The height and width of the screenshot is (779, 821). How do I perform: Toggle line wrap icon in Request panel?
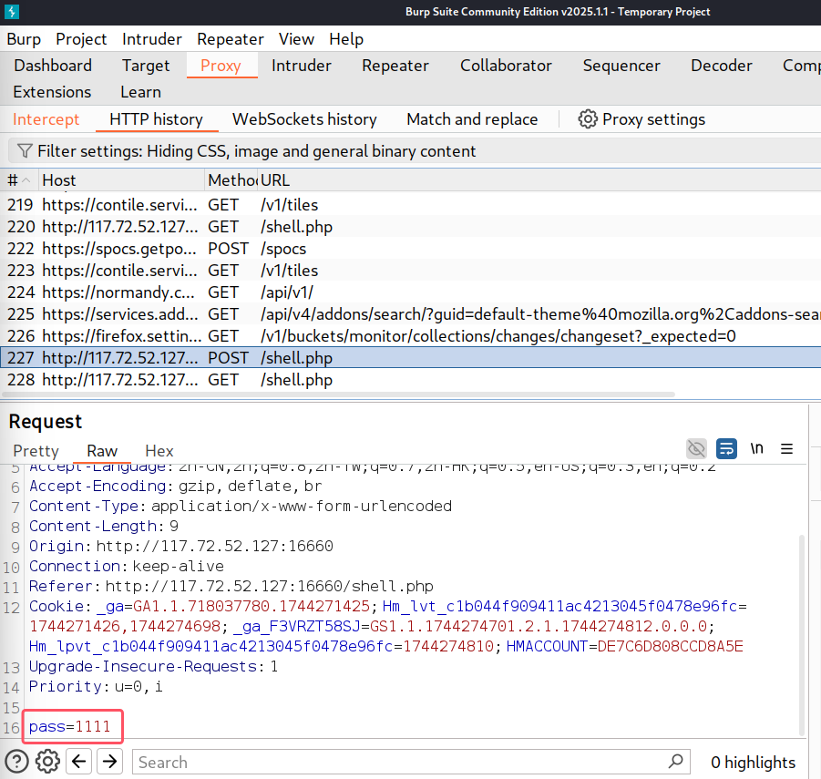726,448
